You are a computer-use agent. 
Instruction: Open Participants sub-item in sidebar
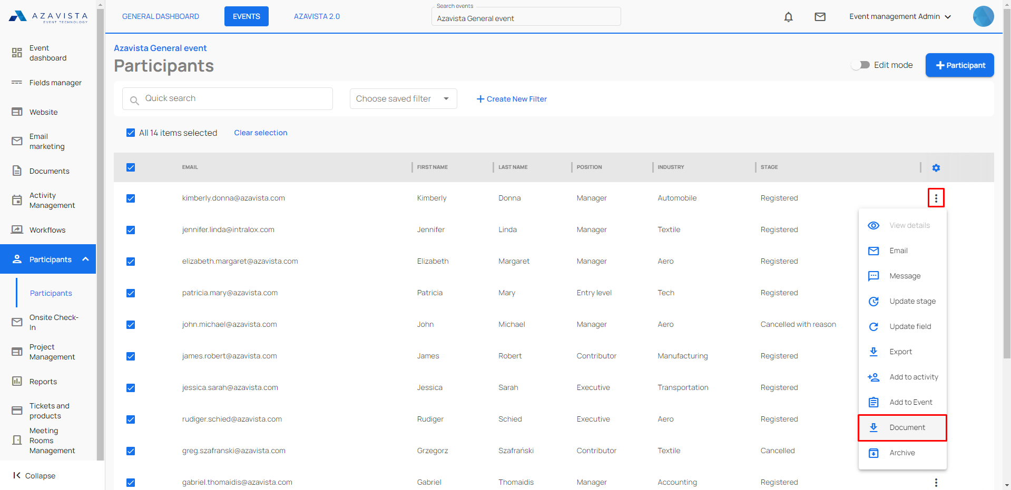pyautogui.click(x=51, y=293)
